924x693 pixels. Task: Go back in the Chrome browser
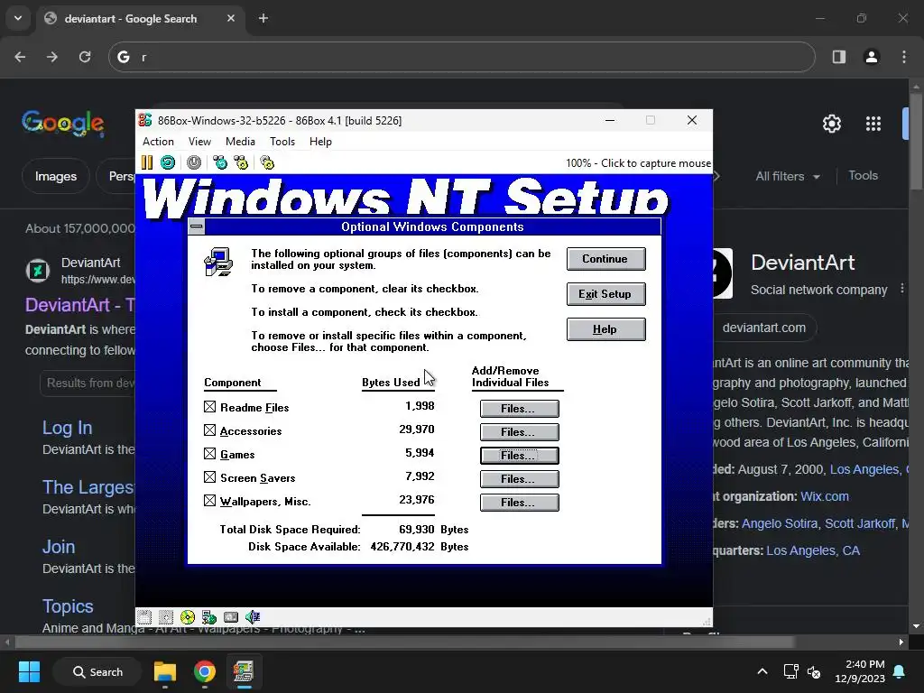[20, 57]
